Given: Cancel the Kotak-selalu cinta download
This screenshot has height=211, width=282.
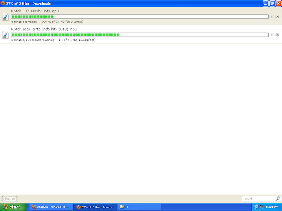Looking at the screenshot, I should click(277, 35).
